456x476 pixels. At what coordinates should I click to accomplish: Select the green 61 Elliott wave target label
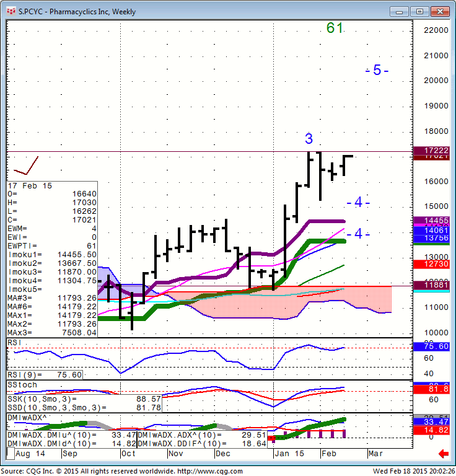pyautogui.click(x=335, y=28)
